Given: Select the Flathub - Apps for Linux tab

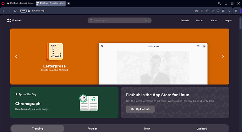Looking at the screenshot, I should click(x=51, y=3).
